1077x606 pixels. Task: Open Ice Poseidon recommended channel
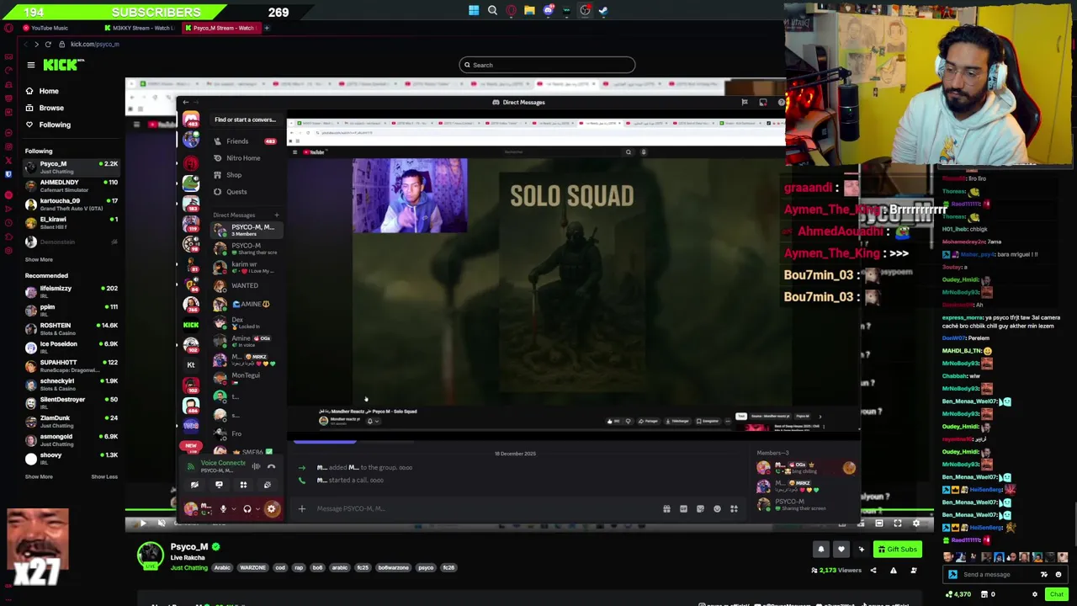pos(72,347)
